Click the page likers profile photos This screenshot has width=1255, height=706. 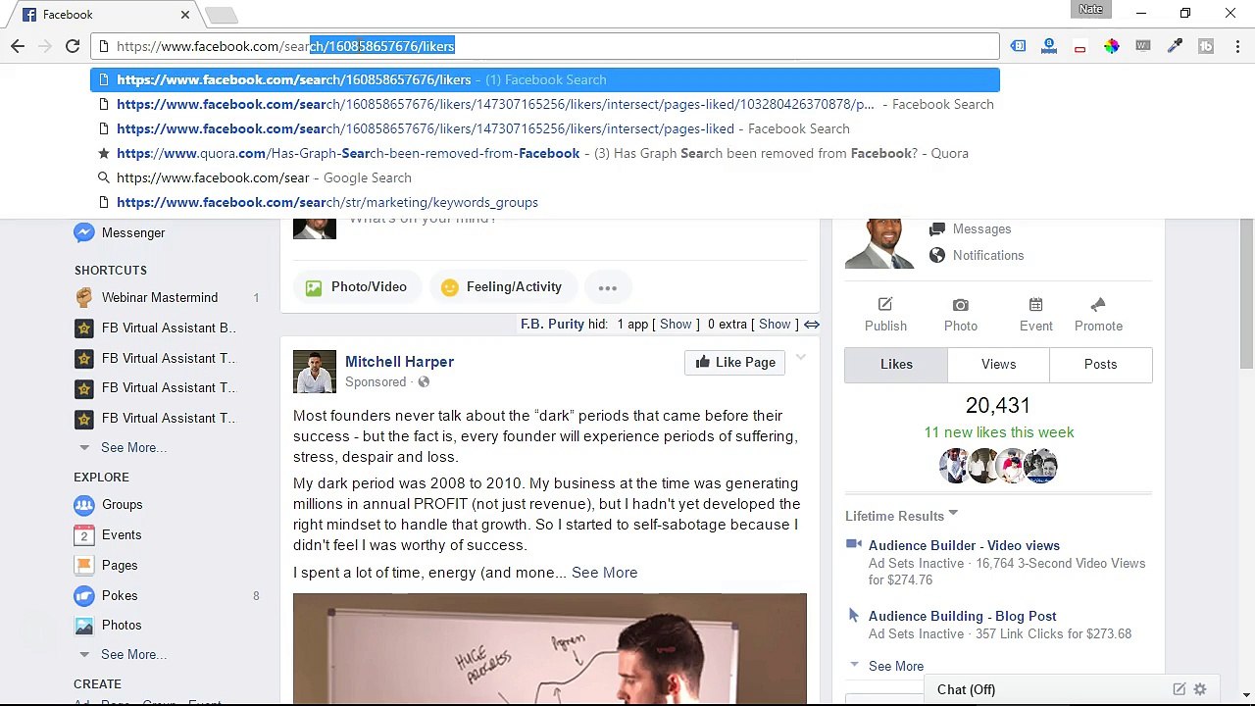pos(998,466)
